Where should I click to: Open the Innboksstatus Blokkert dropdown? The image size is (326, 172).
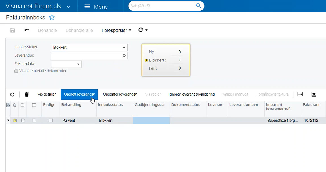124,48
